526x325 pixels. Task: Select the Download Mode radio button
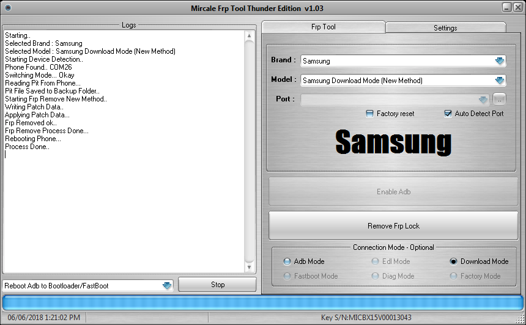pos(453,261)
